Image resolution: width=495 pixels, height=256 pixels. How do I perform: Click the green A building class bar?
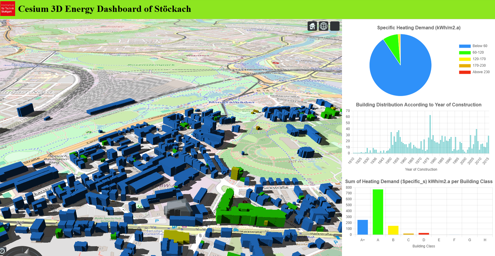378,212
